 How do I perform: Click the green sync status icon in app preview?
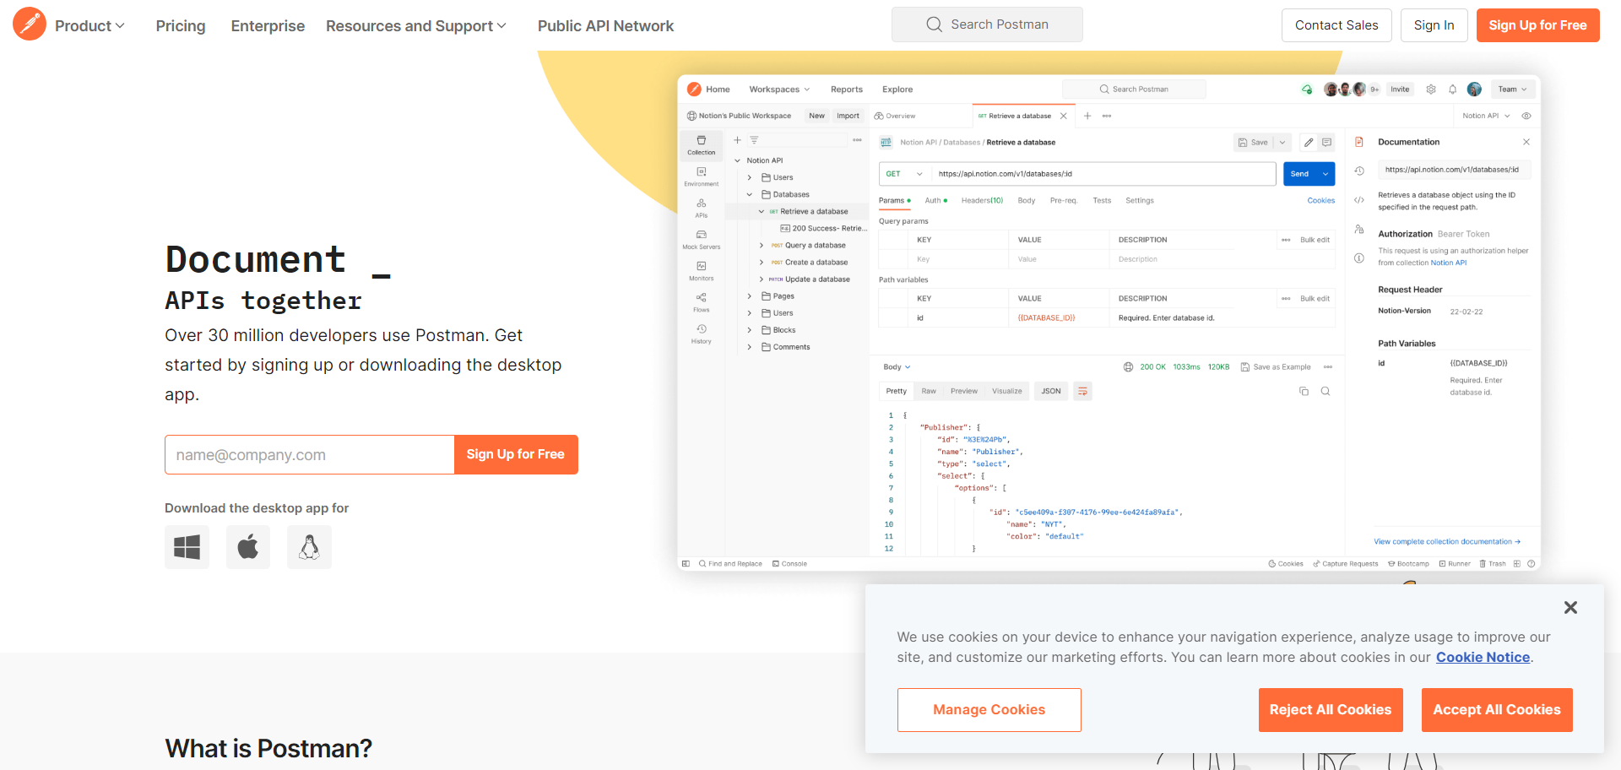point(1307,89)
